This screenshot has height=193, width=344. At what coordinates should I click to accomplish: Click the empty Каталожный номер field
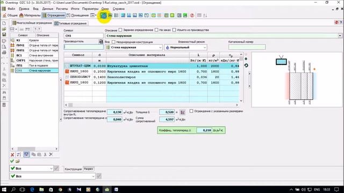[x=247, y=47]
